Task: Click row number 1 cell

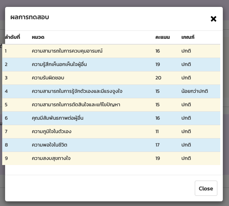Action: 6,51
